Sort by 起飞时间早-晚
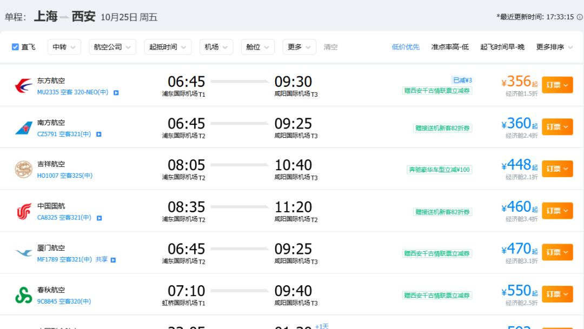The image size is (584, 329). (502, 47)
